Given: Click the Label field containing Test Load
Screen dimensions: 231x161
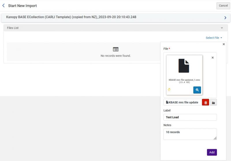Looking at the screenshot, I should pos(190,117).
